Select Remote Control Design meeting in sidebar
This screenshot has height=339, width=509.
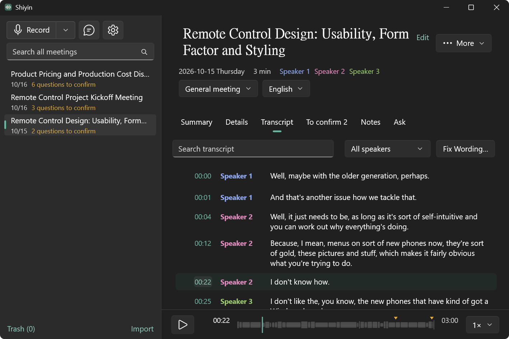pyautogui.click(x=80, y=125)
